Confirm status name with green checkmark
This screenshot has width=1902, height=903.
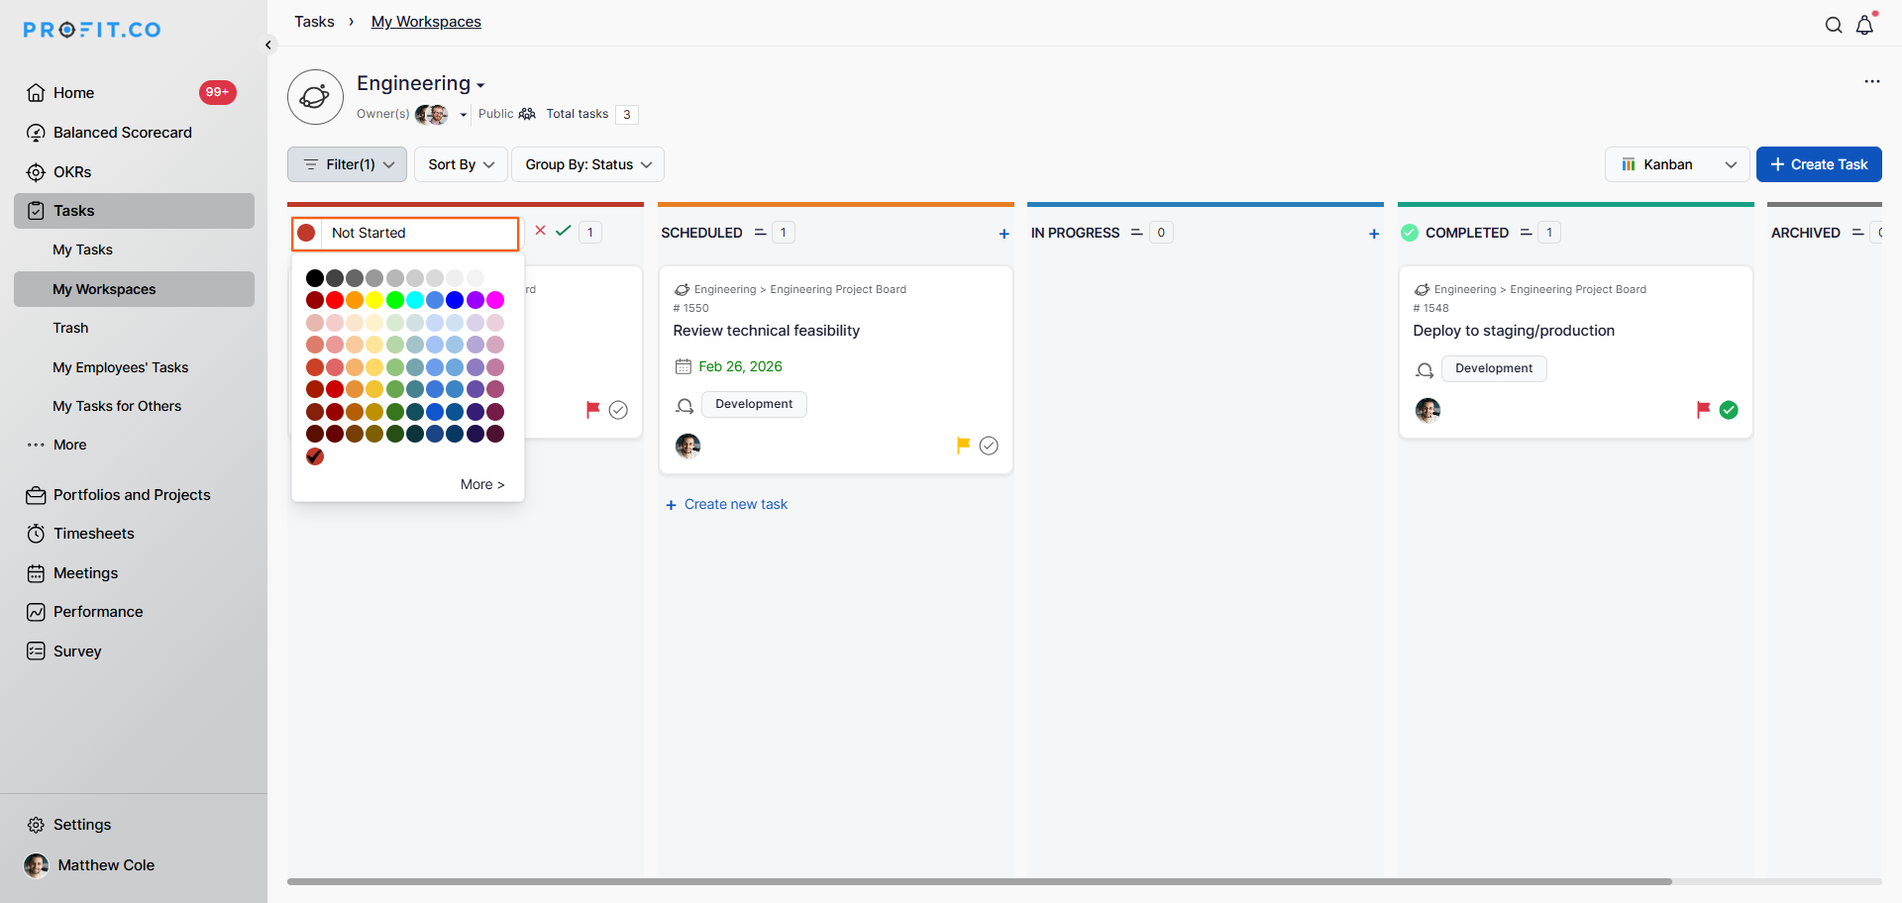[x=564, y=231]
